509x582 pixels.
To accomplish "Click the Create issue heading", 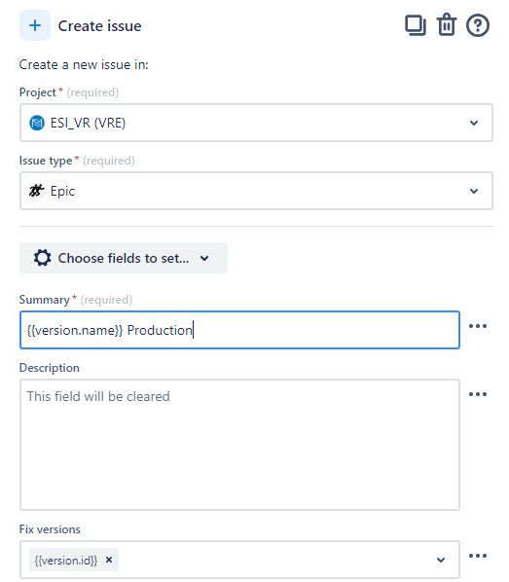I will click(x=100, y=26).
